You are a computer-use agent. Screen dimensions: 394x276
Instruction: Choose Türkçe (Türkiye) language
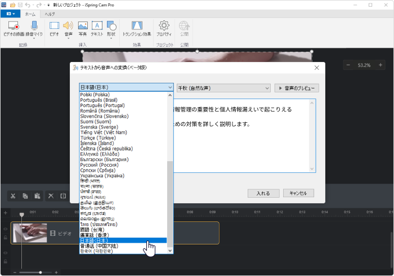123,138
